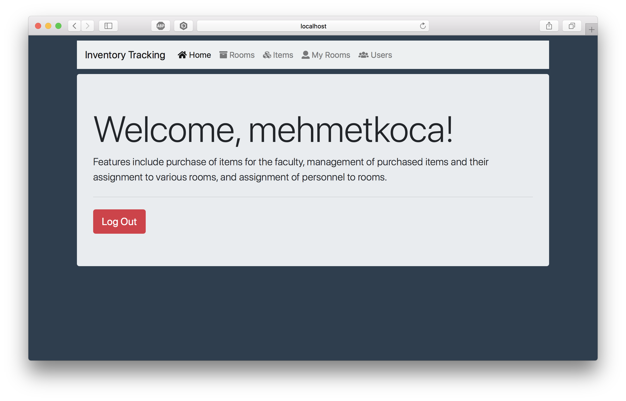Click the Users group icon
This screenshot has height=401, width=626.
coord(363,55)
